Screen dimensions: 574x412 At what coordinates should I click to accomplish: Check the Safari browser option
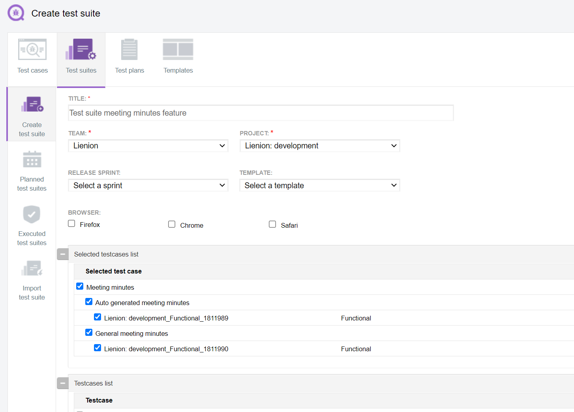(272, 225)
